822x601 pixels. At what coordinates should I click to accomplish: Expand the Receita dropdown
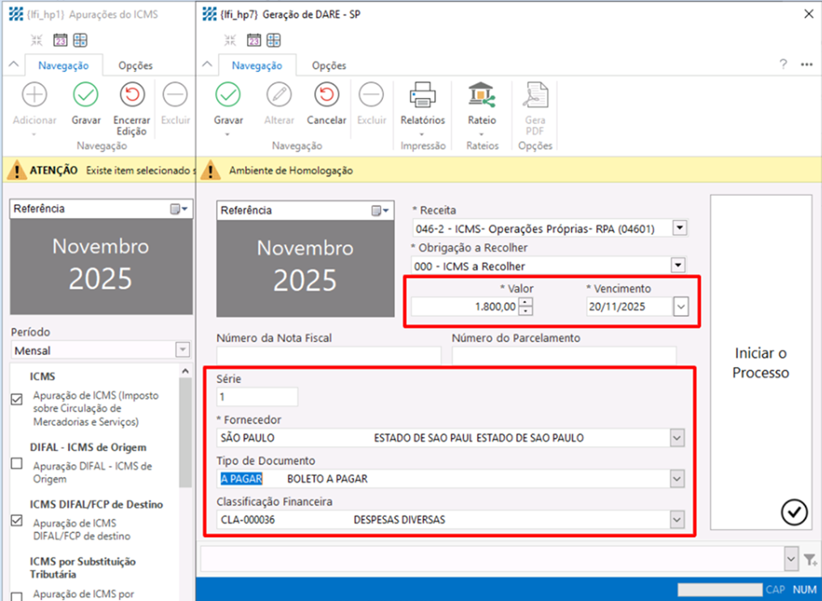point(679,228)
